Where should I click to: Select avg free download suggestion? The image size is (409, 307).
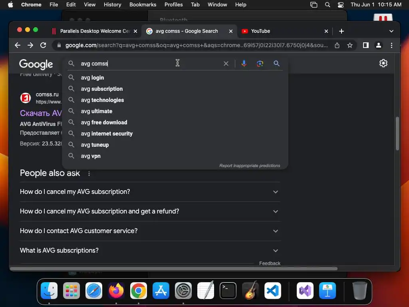(x=175, y=122)
